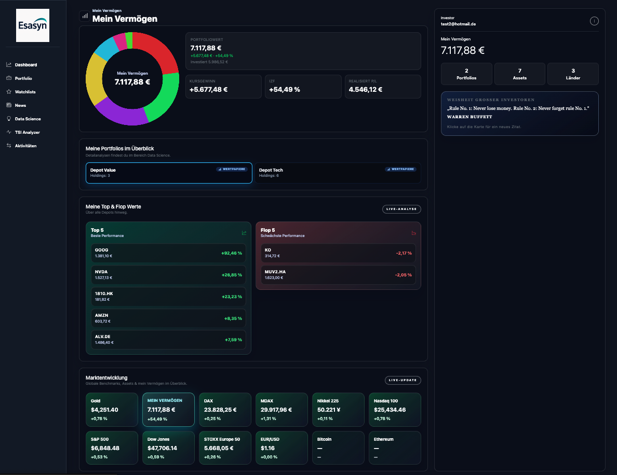Screen dimensions: 617x475
Task: Click the Data Science lightbulb icon
Action: pos(8,118)
